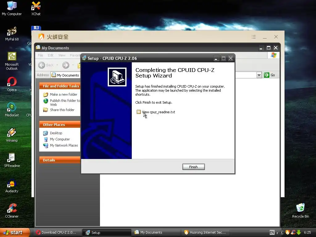
Task: Launch MyPal 68 from the desktop
Action: click(12, 34)
